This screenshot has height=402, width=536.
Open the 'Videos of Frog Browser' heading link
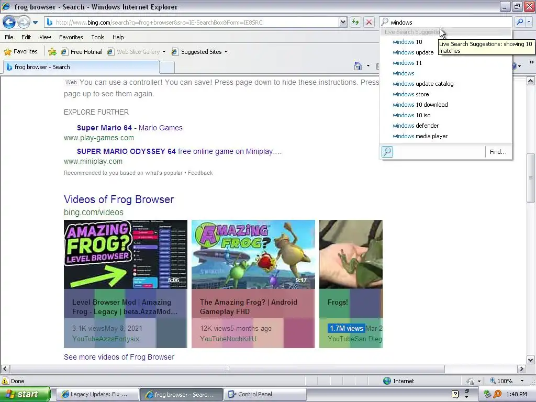tap(119, 199)
